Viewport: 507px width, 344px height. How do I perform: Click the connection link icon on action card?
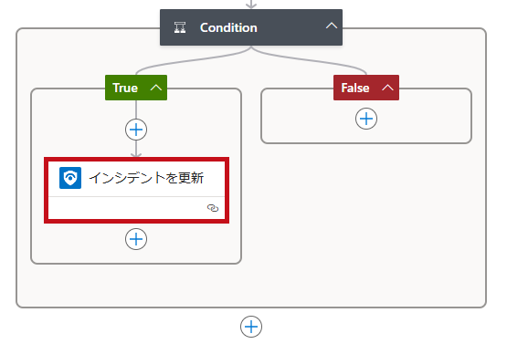pos(213,208)
